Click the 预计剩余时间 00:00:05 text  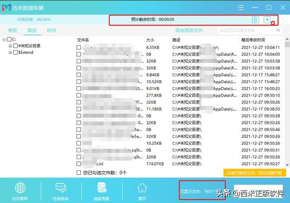[153, 19]
